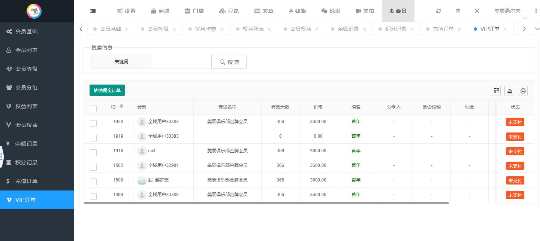Image resolution: width=540 pixels, height=241 pixels.
Task: Select checkbox for order 1919
Action: coord(93,138)
